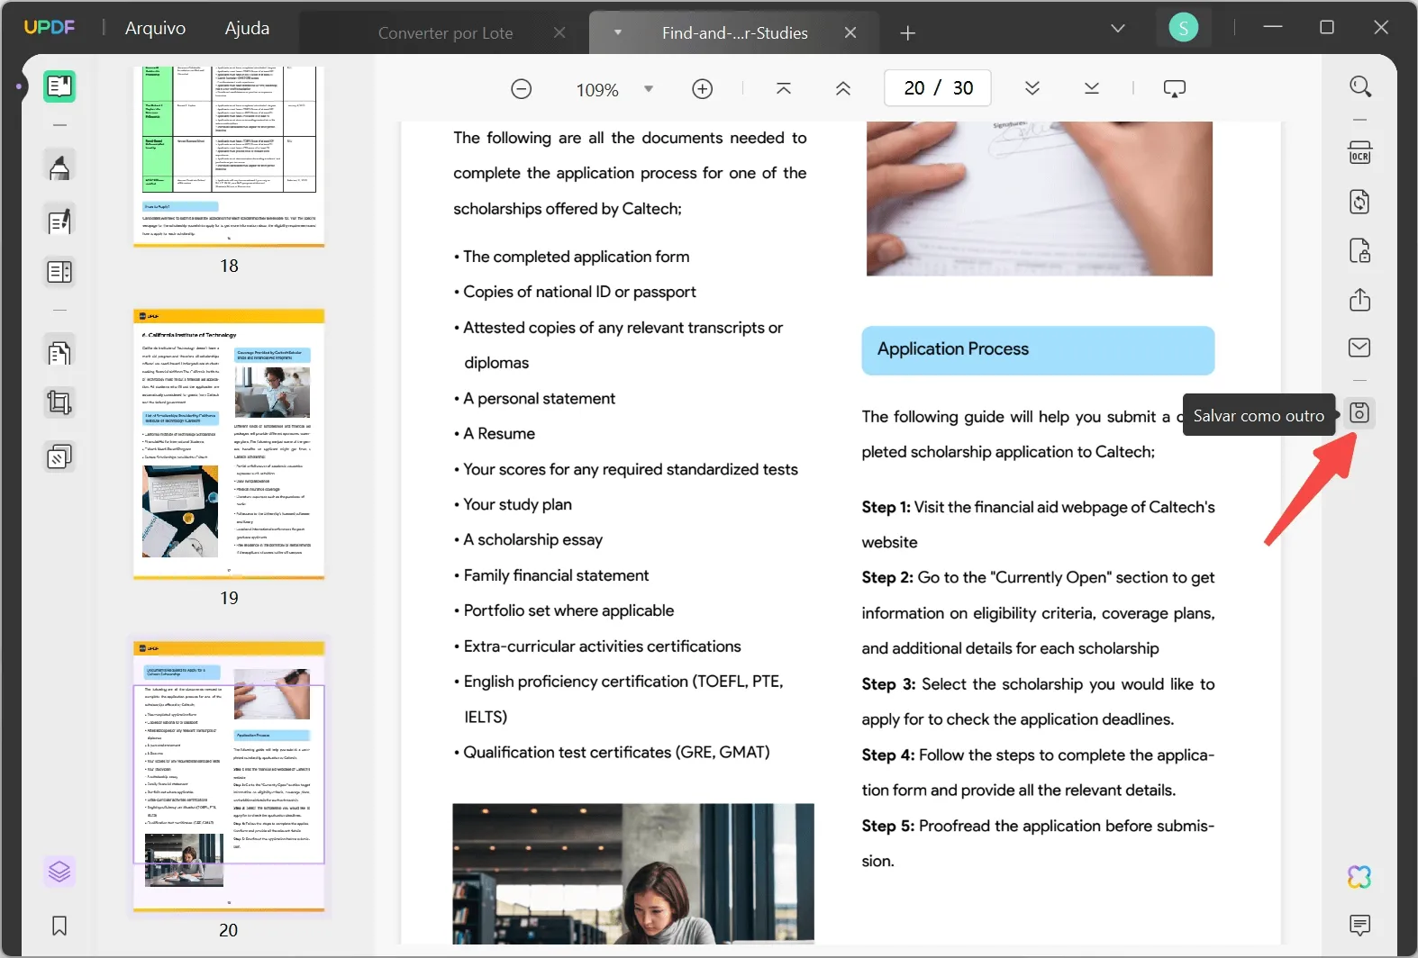Send file by email icon
The image size is (1418, 958).
point(1360,348)
